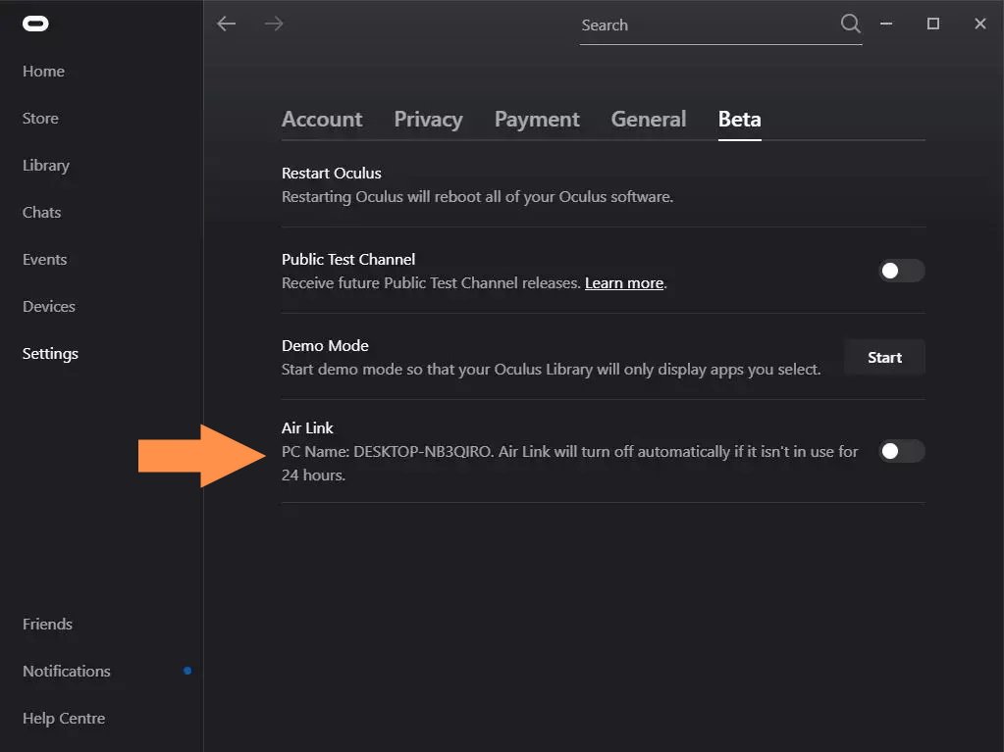The height and width of the screenshot is (752, 1004).
Task: Click the Air Link heading
Action: 307,427
